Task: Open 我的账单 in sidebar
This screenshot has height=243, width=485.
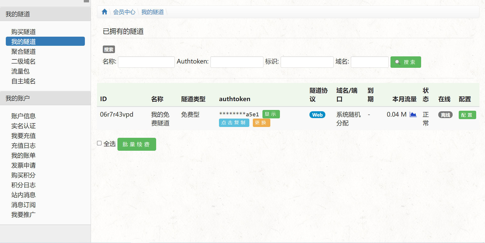Action: coord(23,155)
